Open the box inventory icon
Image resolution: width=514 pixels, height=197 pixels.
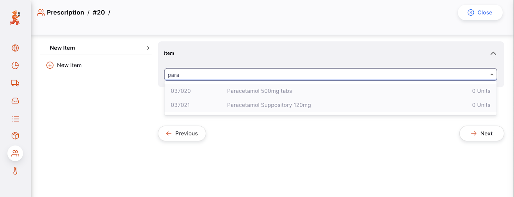coord(15,136)
